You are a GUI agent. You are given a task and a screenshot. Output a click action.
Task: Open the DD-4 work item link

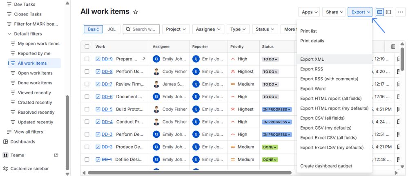[107, 122]
